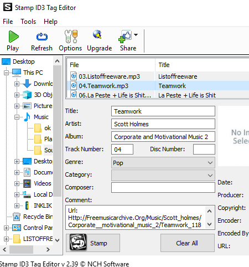The image size is (249, 267).
Task: Select 'Listoffreeware' title cell
Action: click(178, 76)
